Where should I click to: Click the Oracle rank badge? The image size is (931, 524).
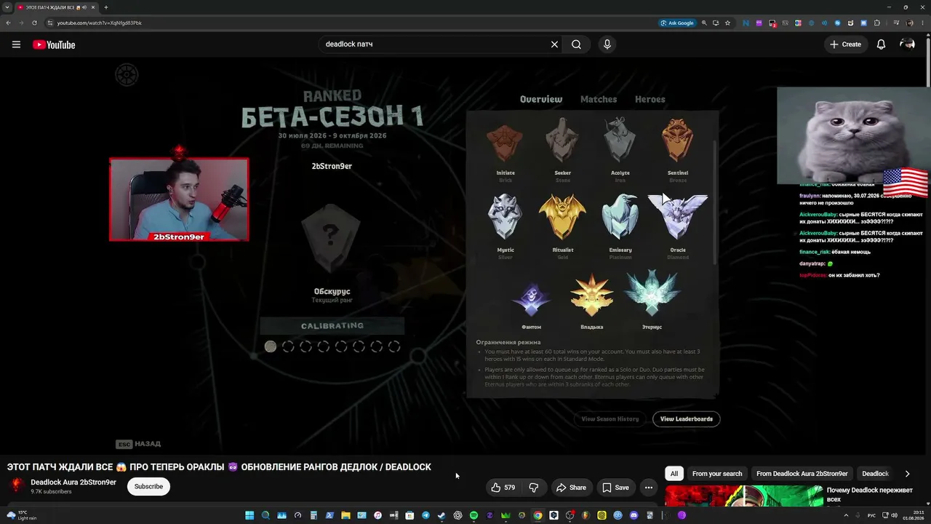click(678, 217)
